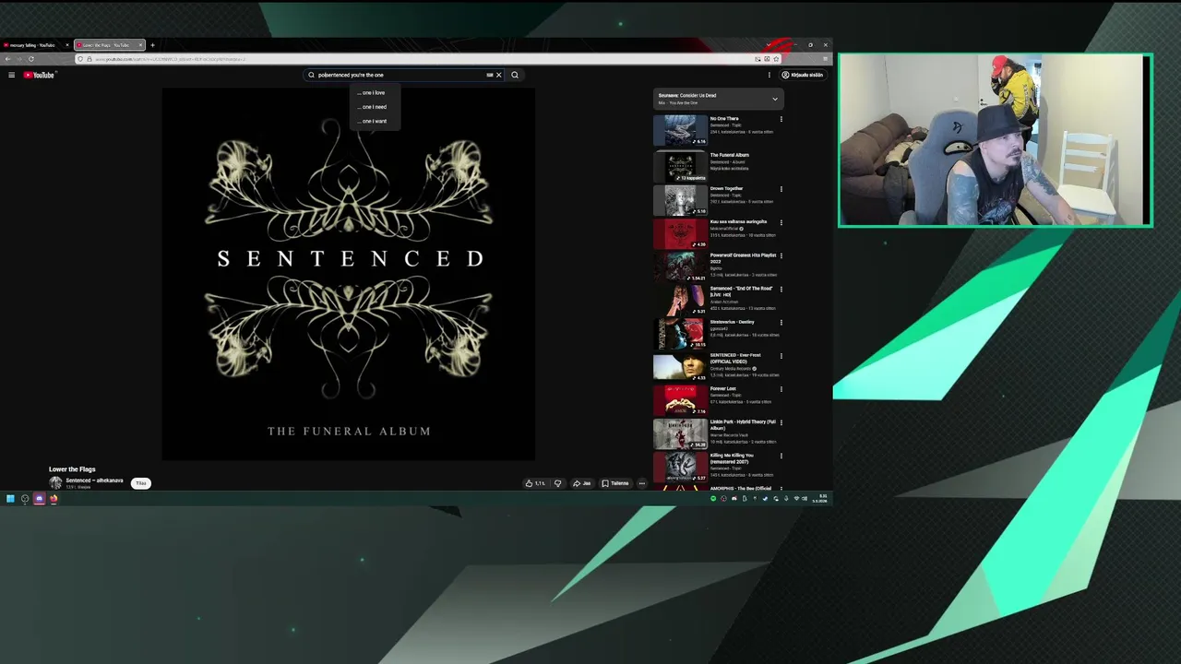Open a new browser tab with plus

153,45
